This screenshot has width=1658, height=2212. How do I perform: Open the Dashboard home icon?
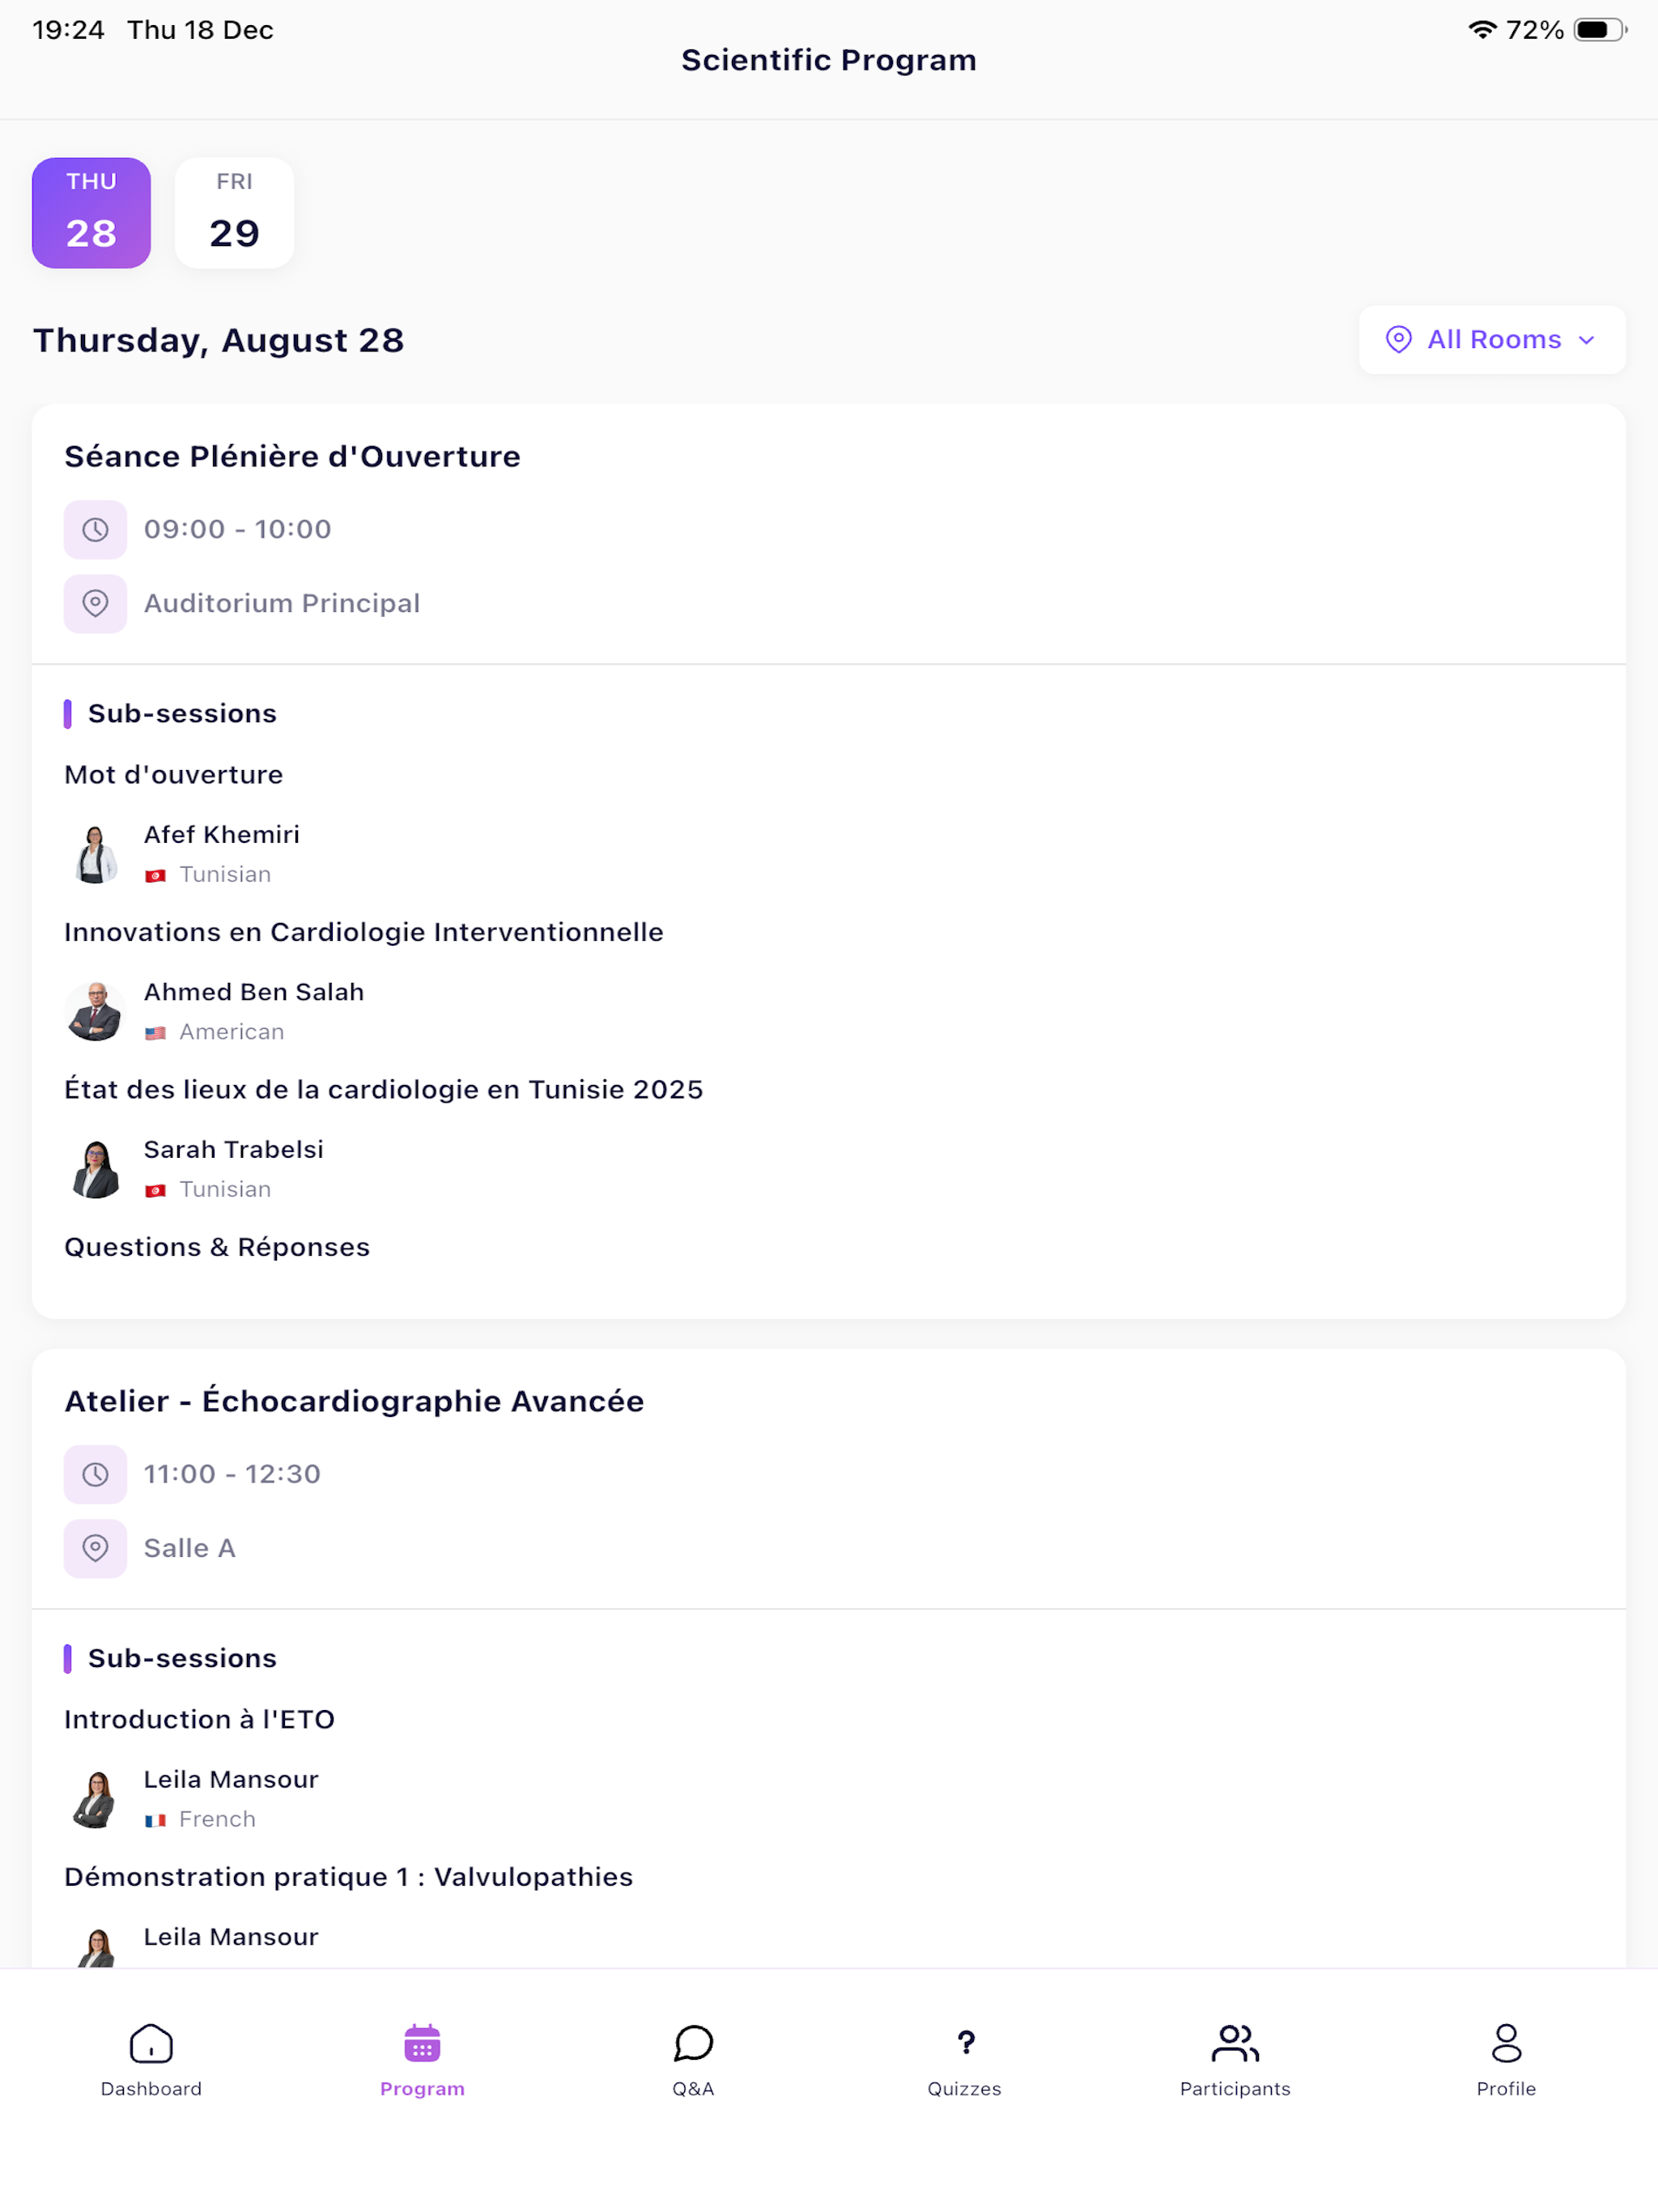click(x=151, y=2044)
